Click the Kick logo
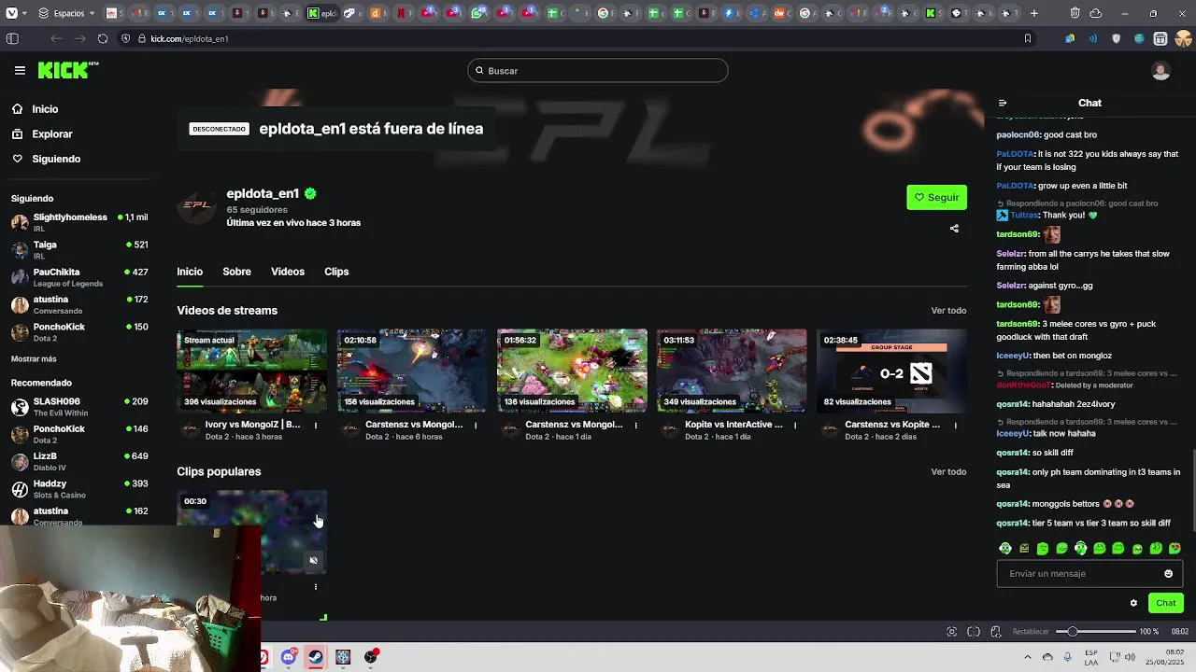The height and width of the screenshot is (672, 1196). (67, 70)
